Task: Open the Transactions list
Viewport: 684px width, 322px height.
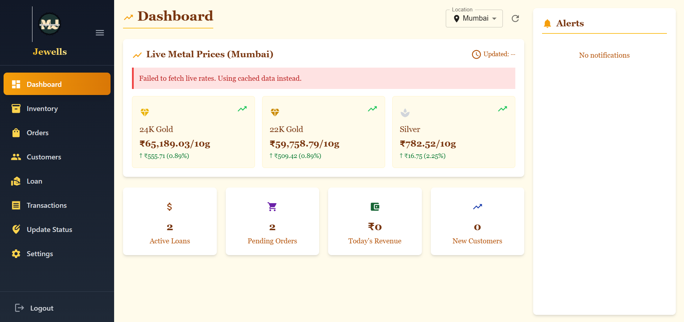Action: click(46, 205)
